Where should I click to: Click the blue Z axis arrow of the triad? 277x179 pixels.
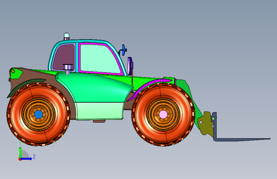[27, 159]
